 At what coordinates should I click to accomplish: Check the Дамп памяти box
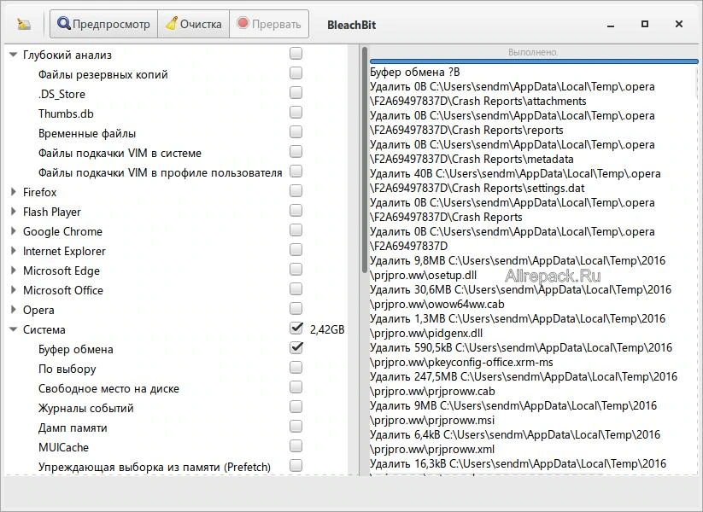tap(296, 427)
